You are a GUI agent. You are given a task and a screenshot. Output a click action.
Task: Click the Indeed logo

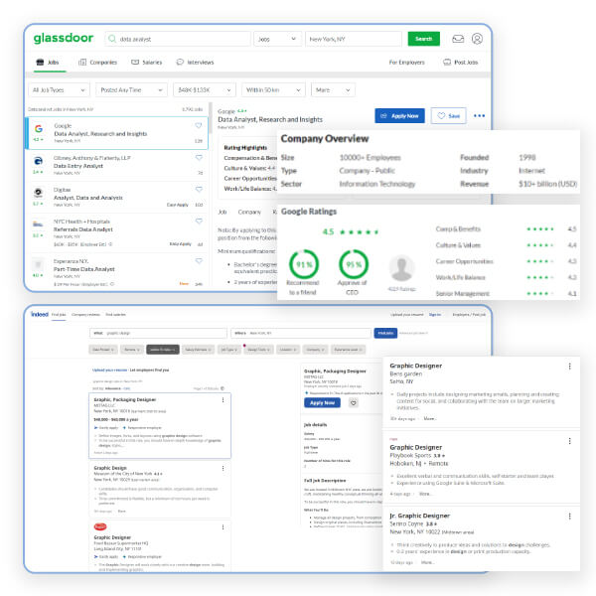coord(40,314)
